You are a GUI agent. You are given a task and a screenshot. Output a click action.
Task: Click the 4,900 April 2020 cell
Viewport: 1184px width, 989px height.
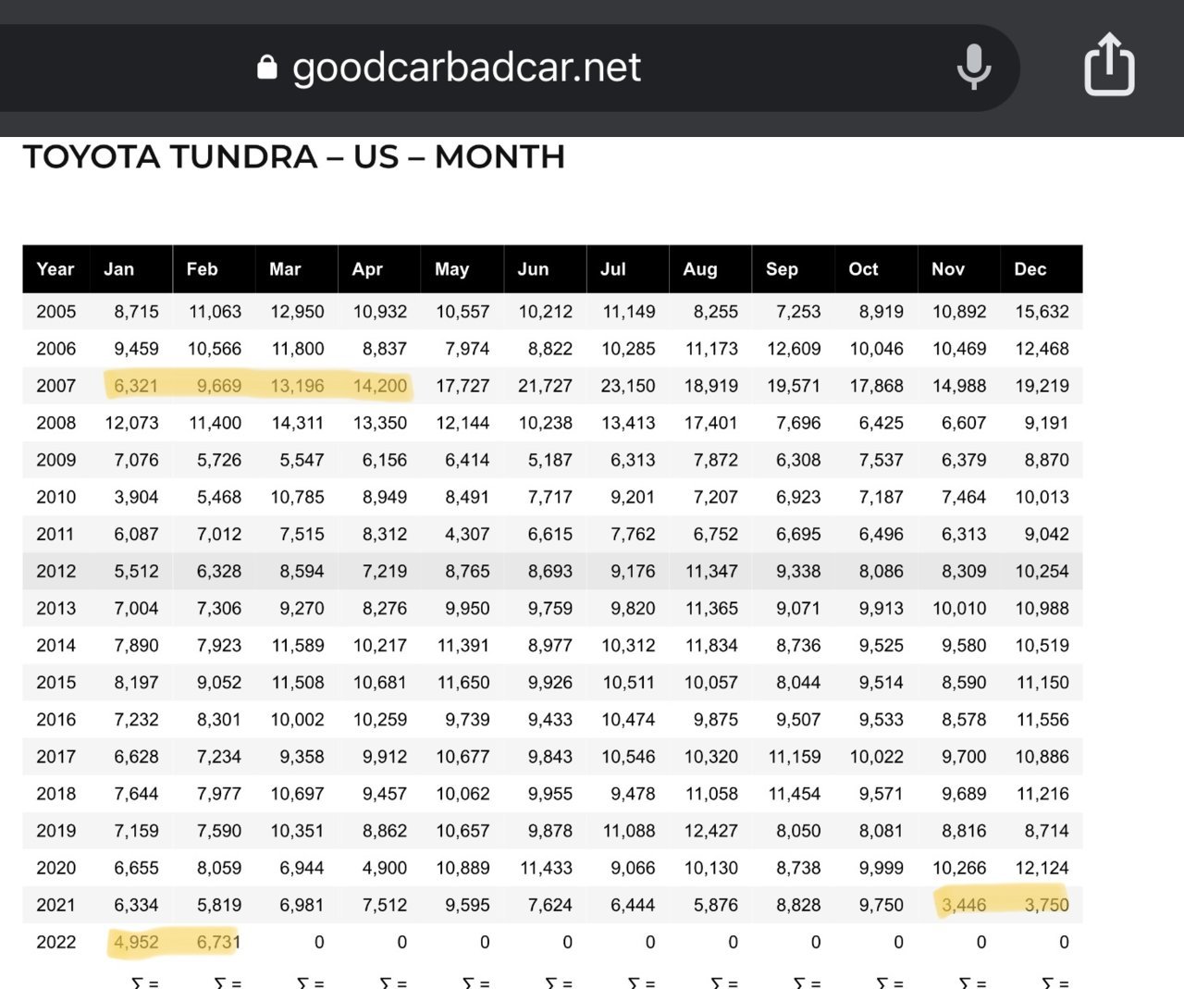385,868
